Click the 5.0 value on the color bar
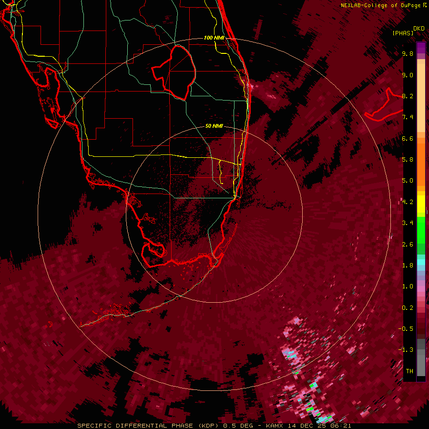Viewport: 429px width, 429px height. pos(408,181)
